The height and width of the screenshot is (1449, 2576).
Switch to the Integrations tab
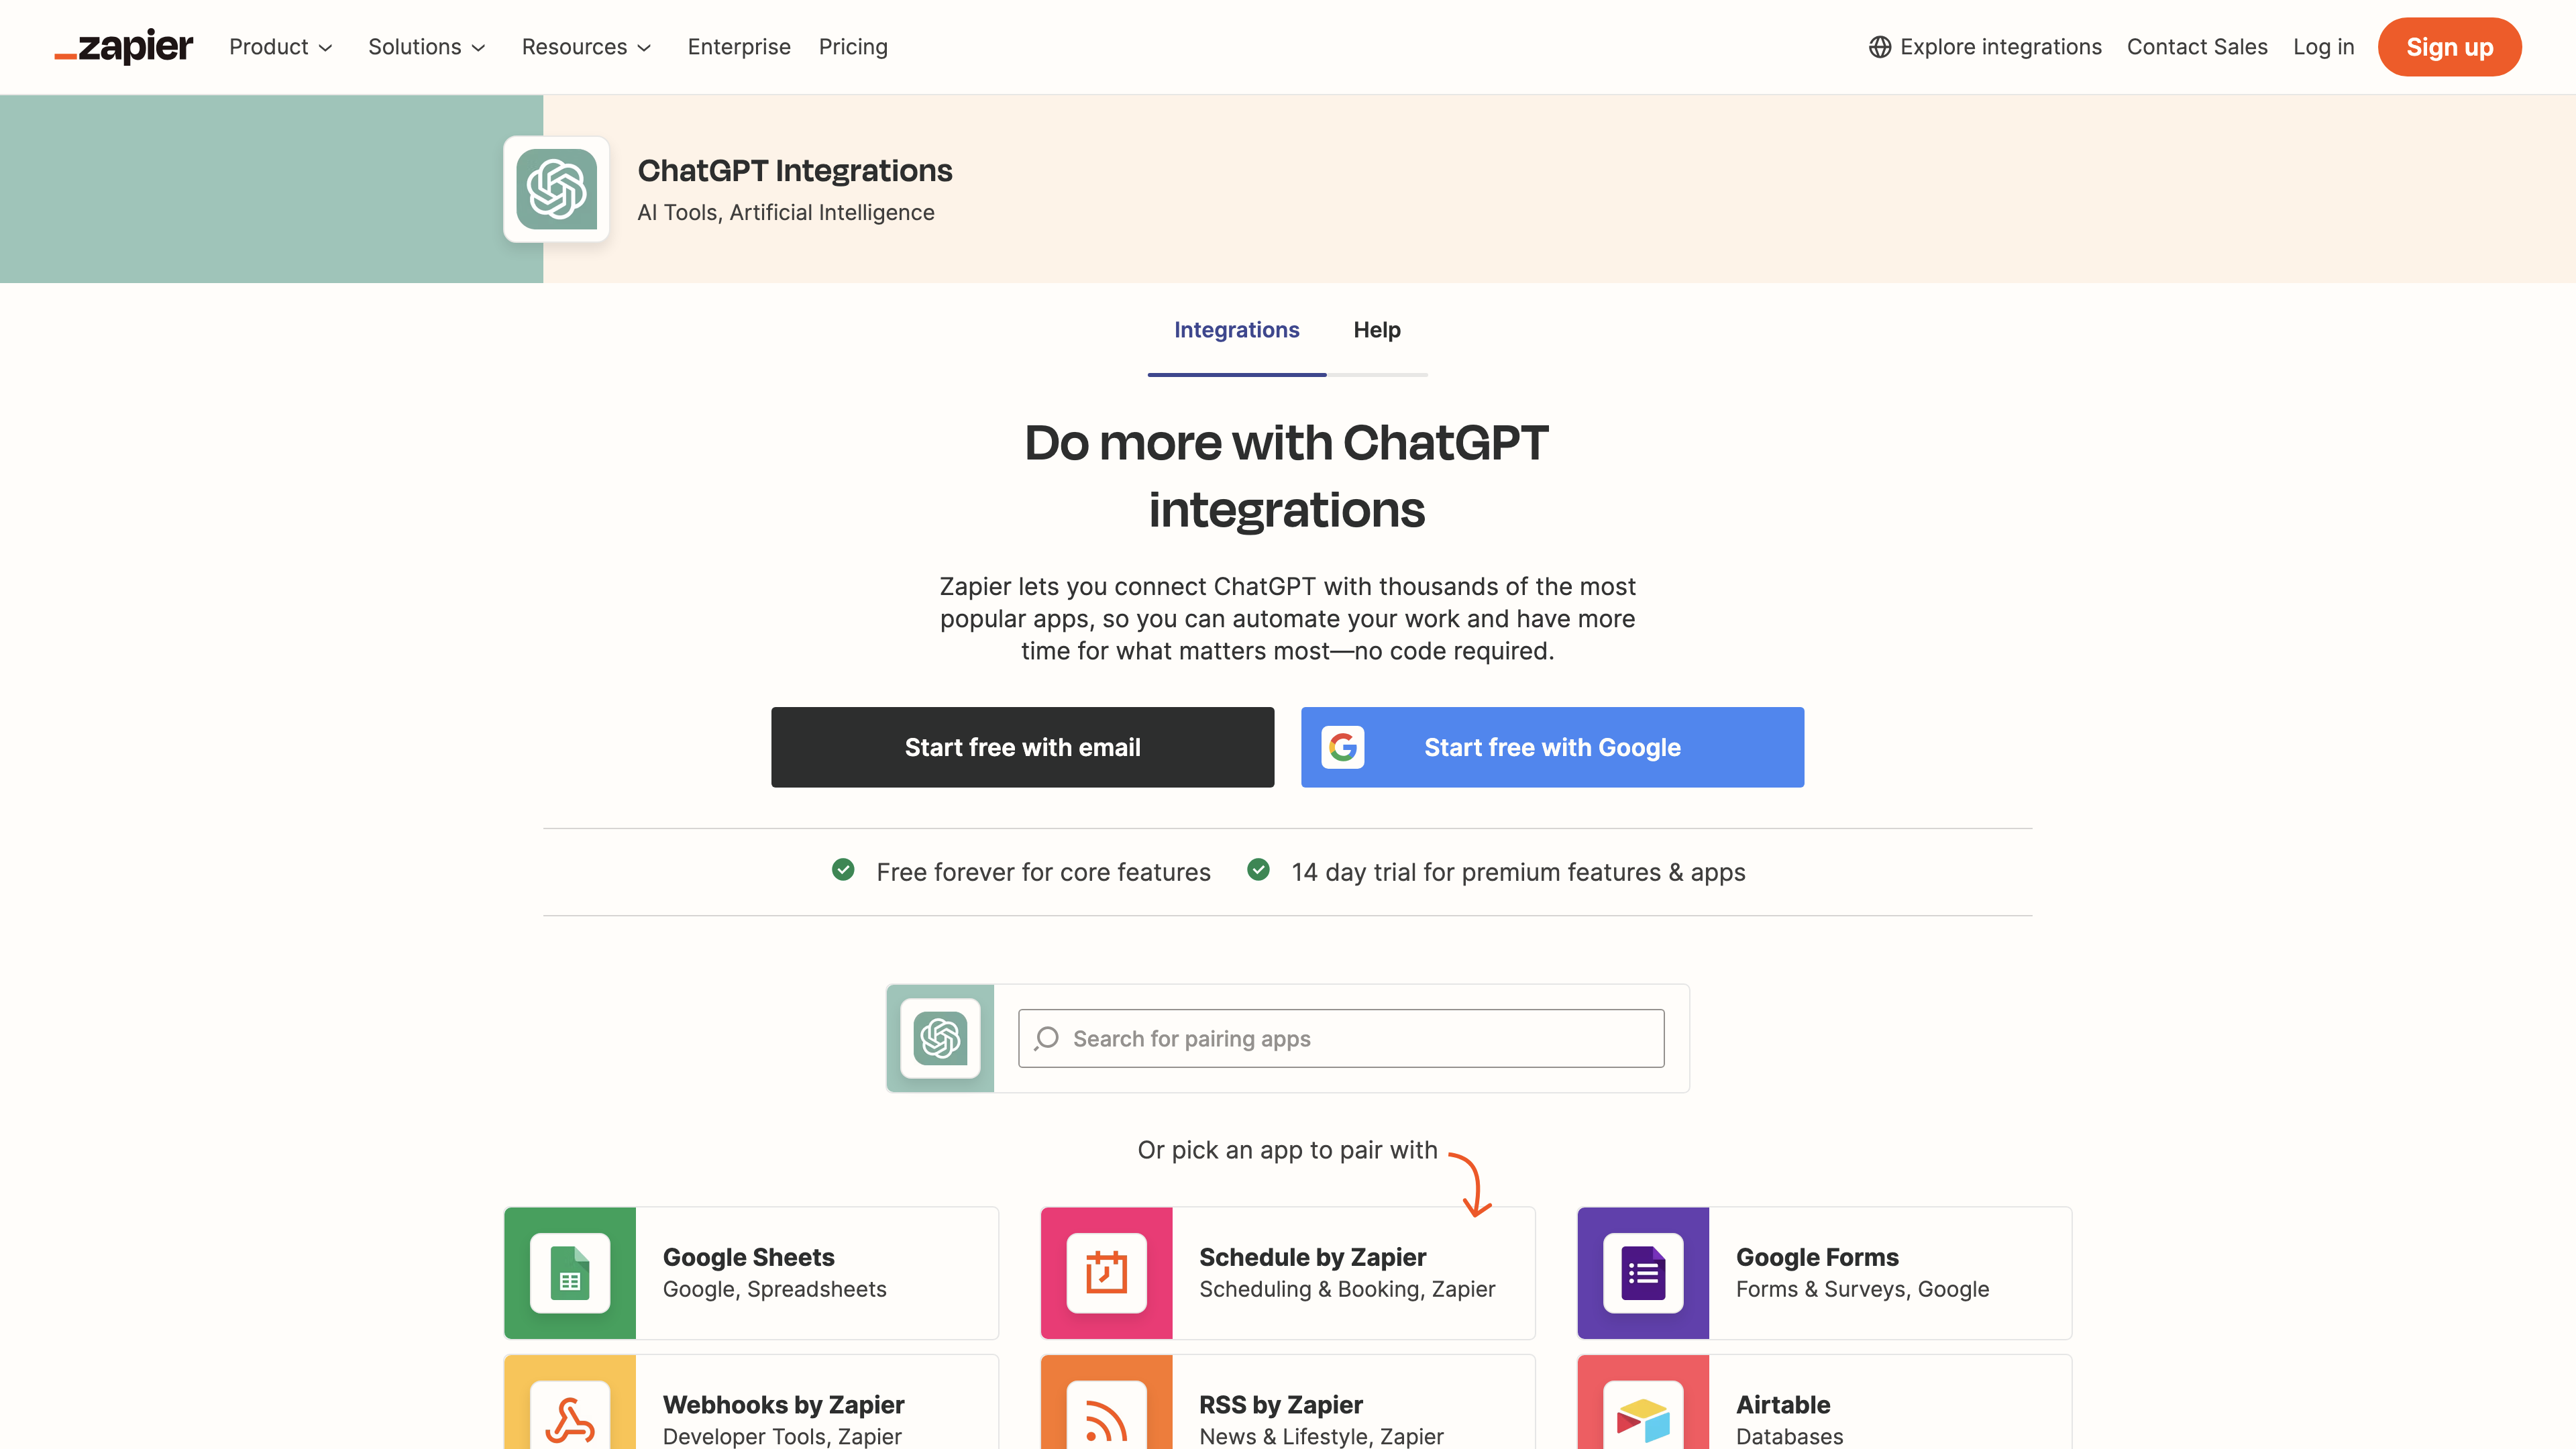[1237, 330]
